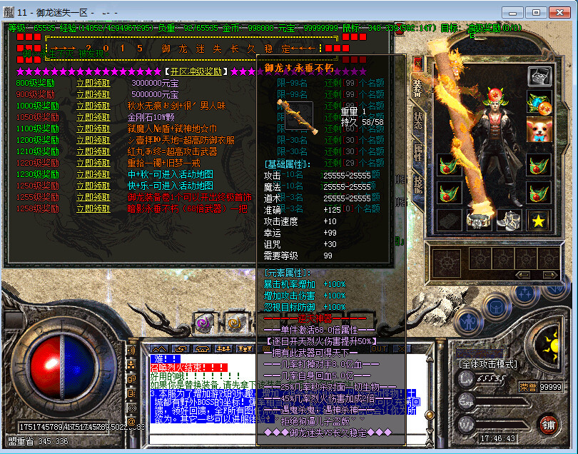Select the chihuahua dog pet slot
578x454 pixels.
pos(539,129)
